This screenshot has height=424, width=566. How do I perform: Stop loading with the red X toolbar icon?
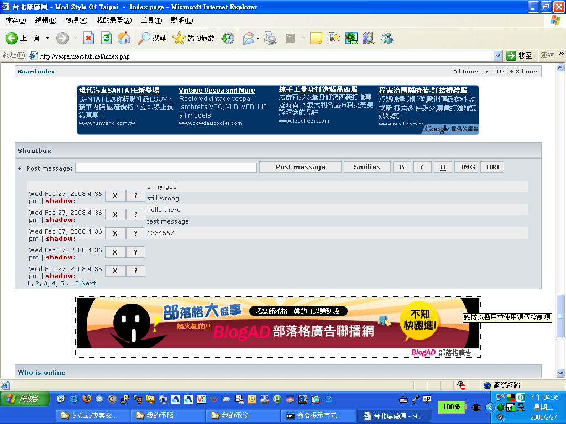pos(88,38)
